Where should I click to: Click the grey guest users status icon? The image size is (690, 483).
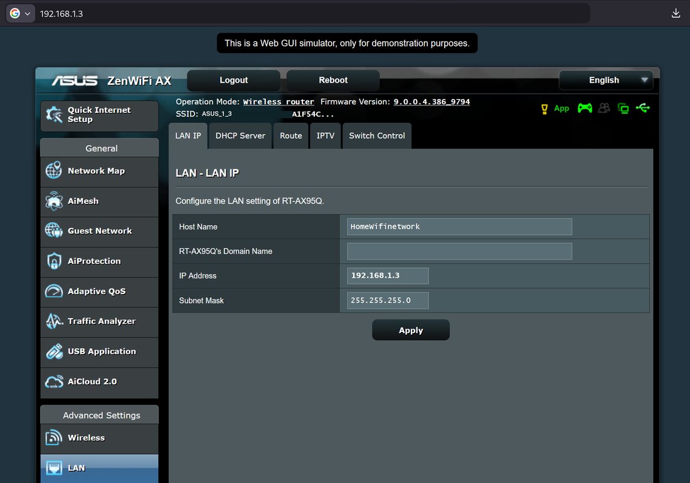click(604, 109)
